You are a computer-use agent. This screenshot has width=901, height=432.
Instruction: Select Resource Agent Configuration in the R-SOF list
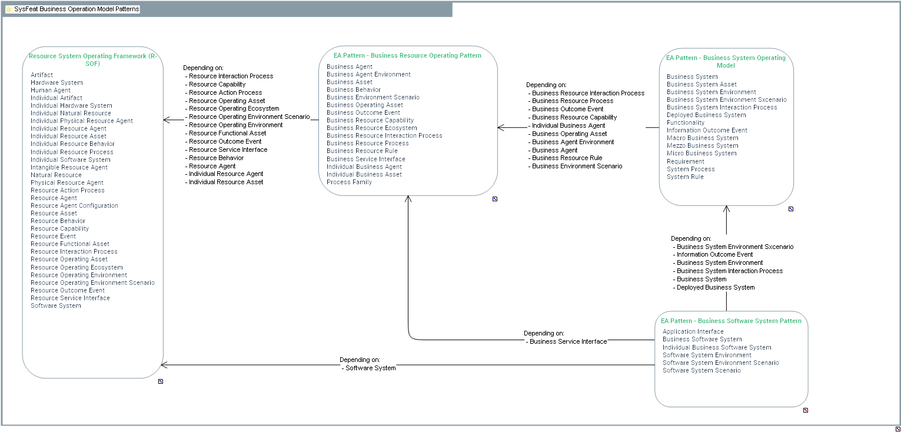click(74, 205)
